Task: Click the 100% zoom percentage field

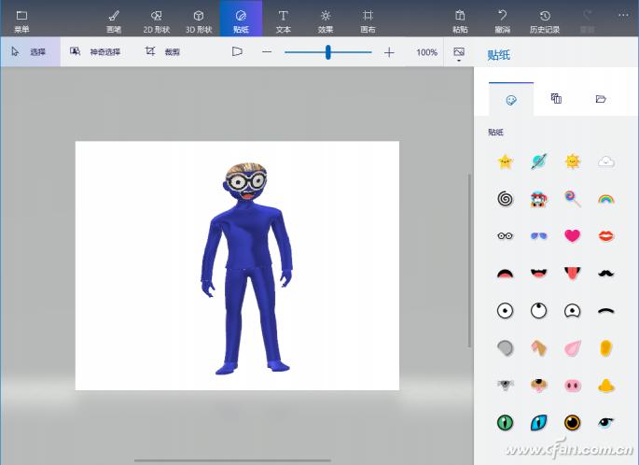Action: click(426, 52)
